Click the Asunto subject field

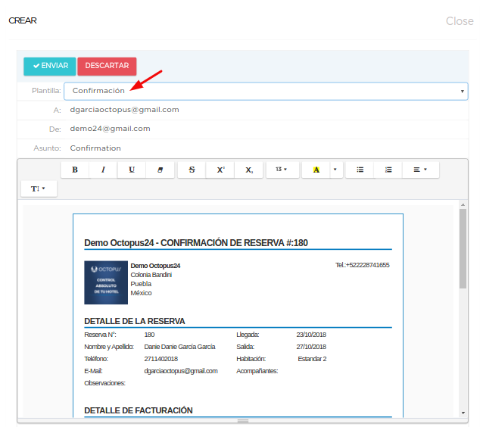tap(267, 148)
